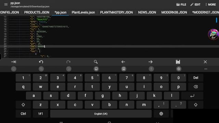The height and width of the screenshot is (123, 219).
Task: Tap the number 1 key
Action: coord(23,78)
